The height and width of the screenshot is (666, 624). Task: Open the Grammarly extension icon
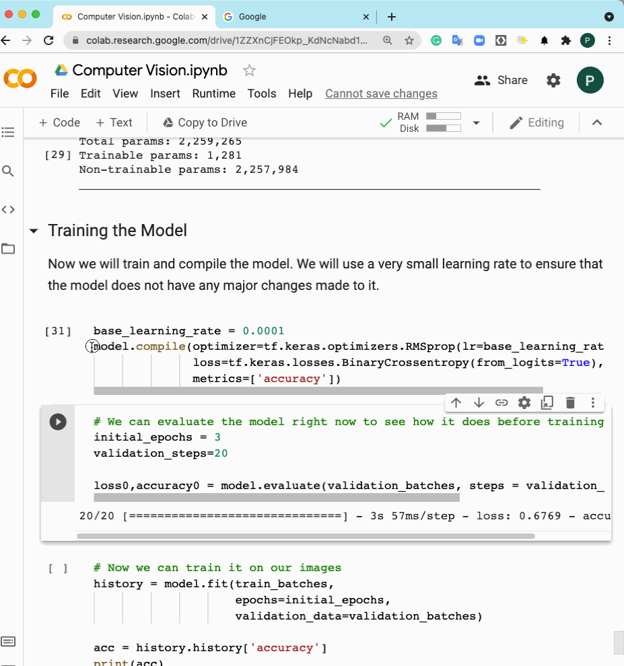436,40
